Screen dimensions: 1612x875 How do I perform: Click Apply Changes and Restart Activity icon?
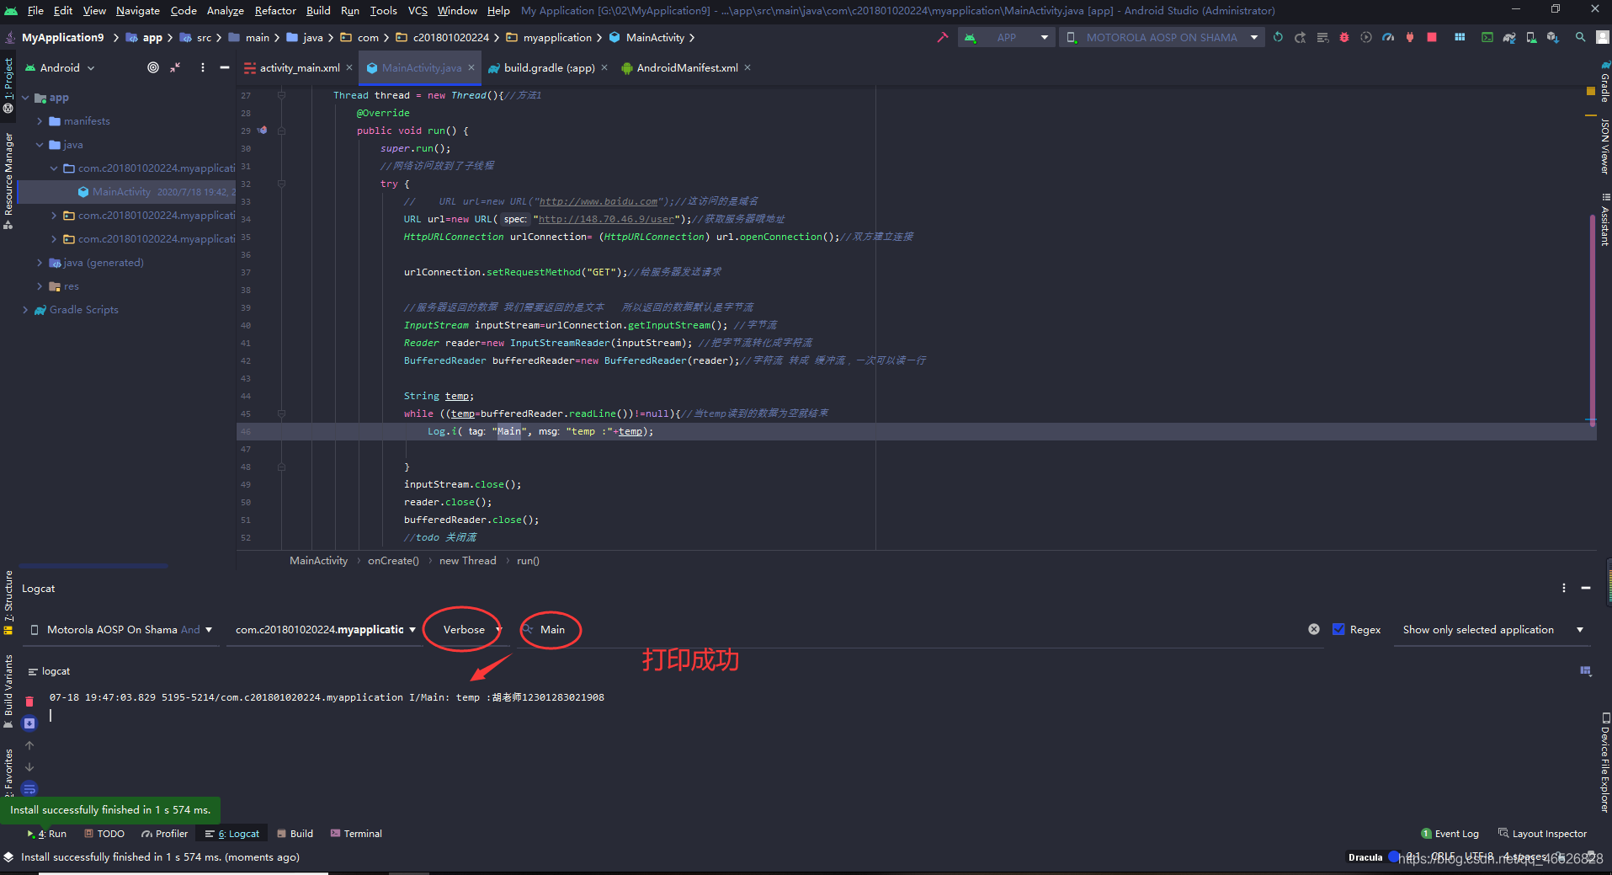tap(1301, 37)
